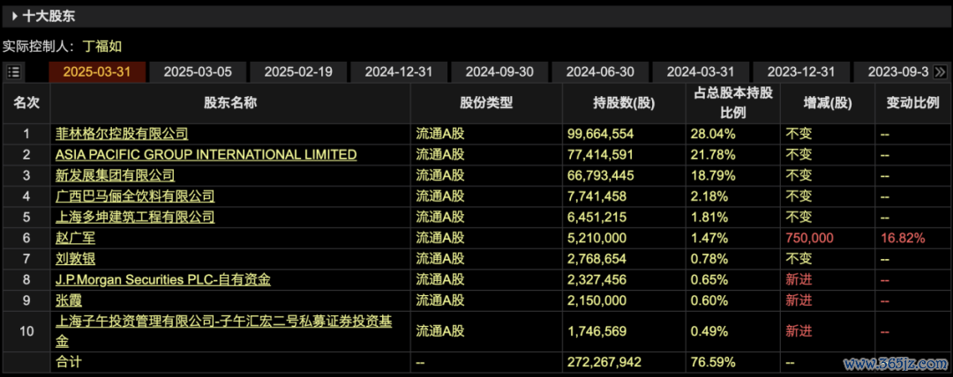Click actual controller name 丁福如

(x=104, y=43)
